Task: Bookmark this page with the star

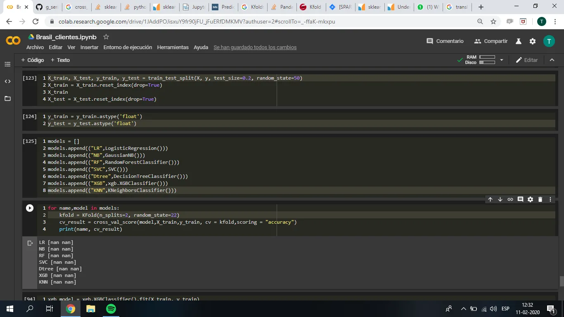Action: pos(493,21)
